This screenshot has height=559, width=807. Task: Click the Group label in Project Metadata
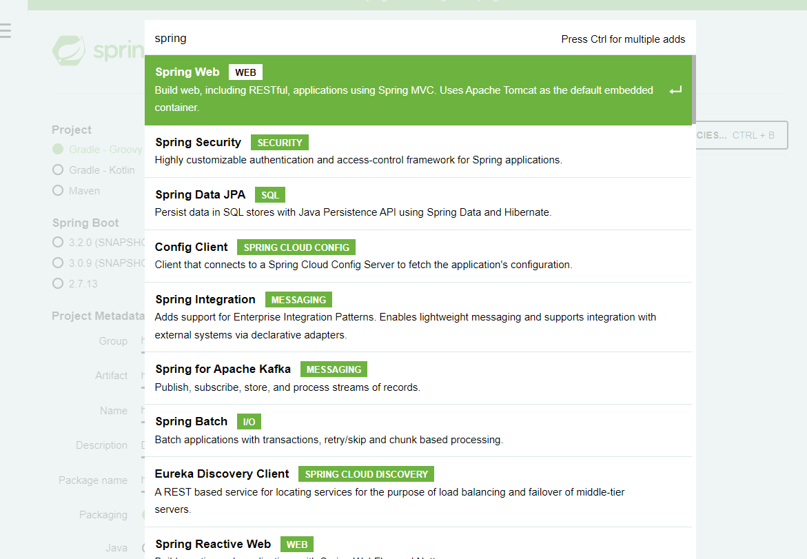(113, 341)
